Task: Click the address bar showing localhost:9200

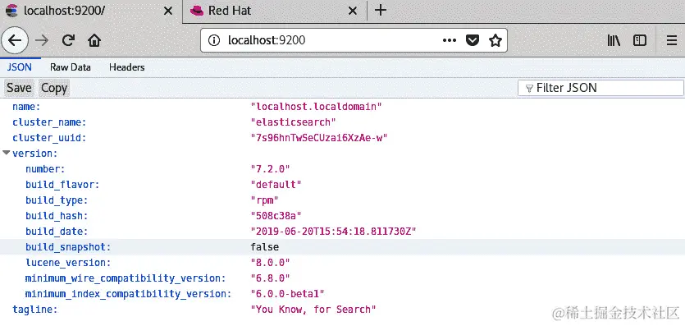Action: (354, 40)
